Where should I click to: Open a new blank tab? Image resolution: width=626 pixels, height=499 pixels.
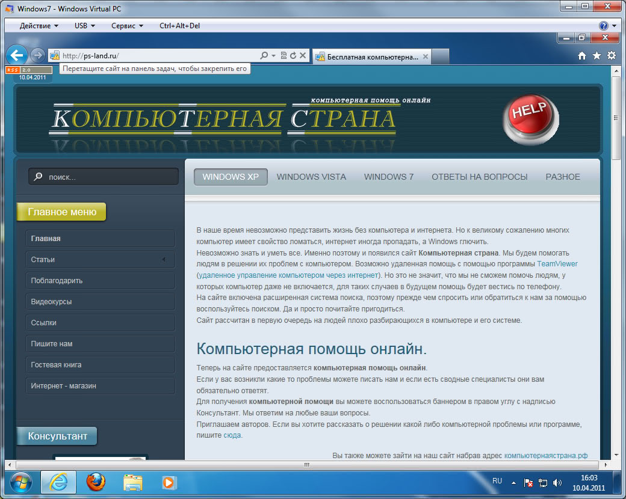[x=441, y=57]
